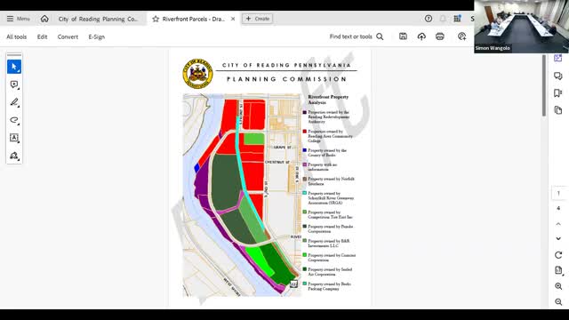Go to next page arrow
Viewport: 569px width, 320px height.
click(x=558, y=238)
